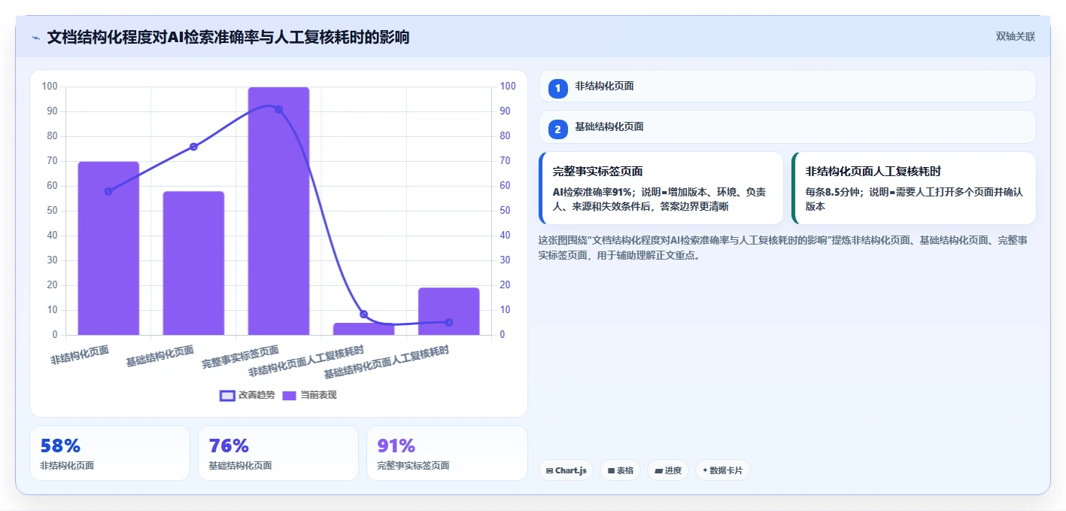
Task: Click the chart title 文档结构化程度对AI检索准确率与人工复核耗时的影响
Action: (x=228, y=37)
